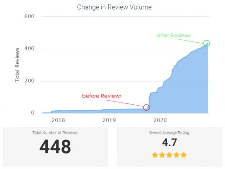Click the 2018 x-axis label
The width and height of the screenshot is (225, 169).
click(58, 120)
